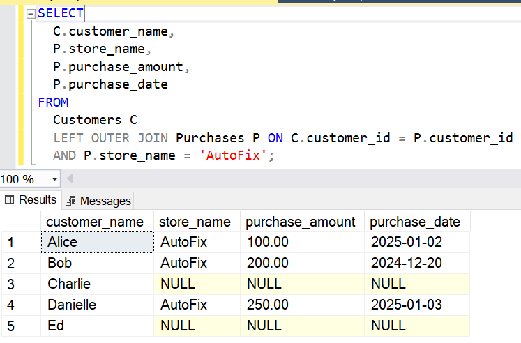Select row 3 via its row number

(12, 284)
